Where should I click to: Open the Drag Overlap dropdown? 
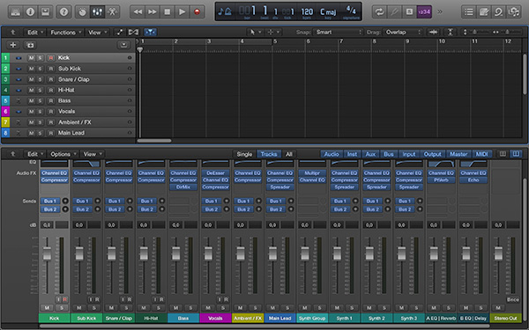(x=403, y=33)
